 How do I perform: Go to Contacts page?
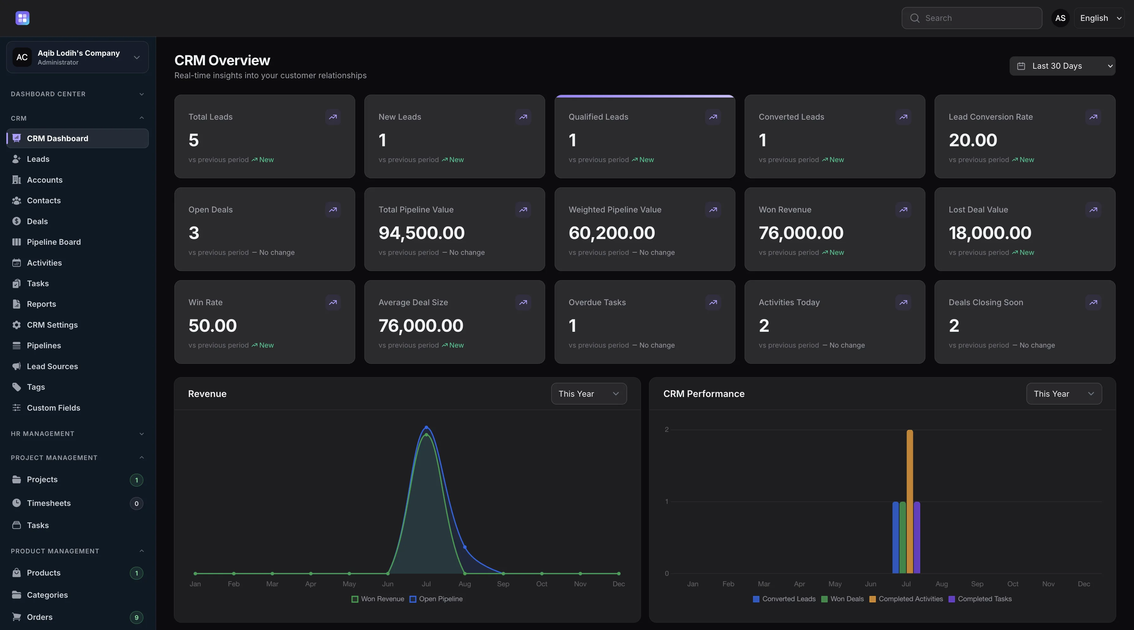(78, 201)
